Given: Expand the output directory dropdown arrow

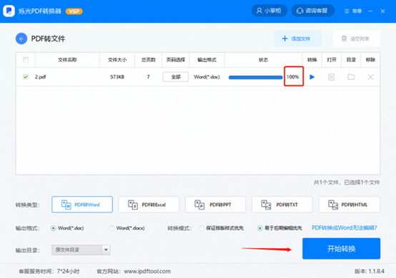Looking at the screenshot, I should 106,249.
